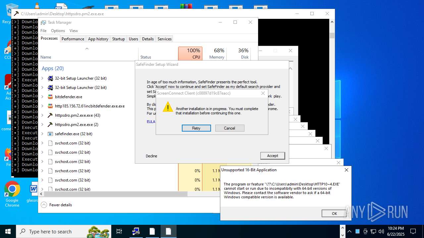Switch to the Users tab
Viewport: 424px width, 238px height.
[x=133, y=39]
